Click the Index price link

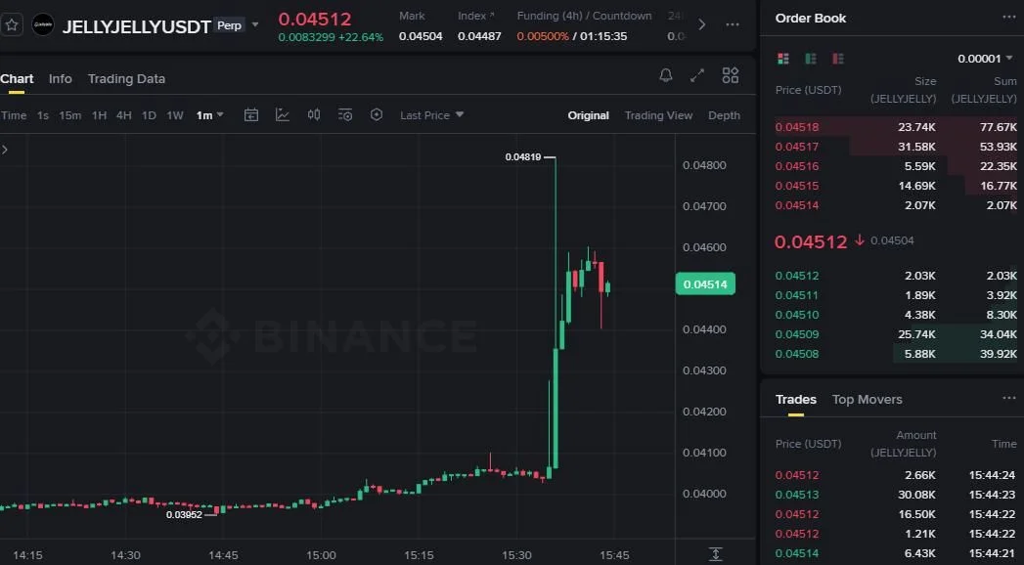475,16
